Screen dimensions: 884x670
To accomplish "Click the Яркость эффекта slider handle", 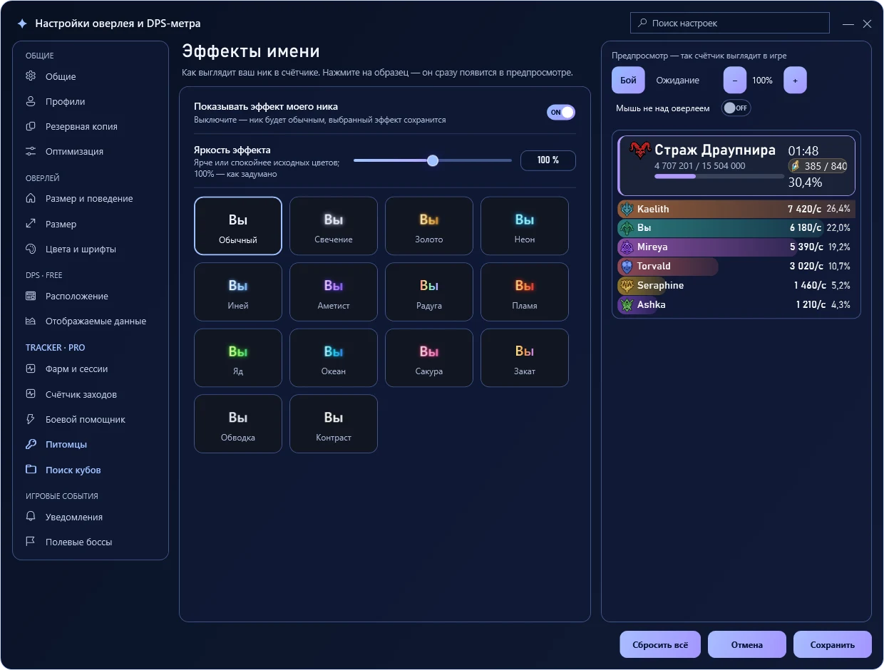I will (x=433, y=160).
